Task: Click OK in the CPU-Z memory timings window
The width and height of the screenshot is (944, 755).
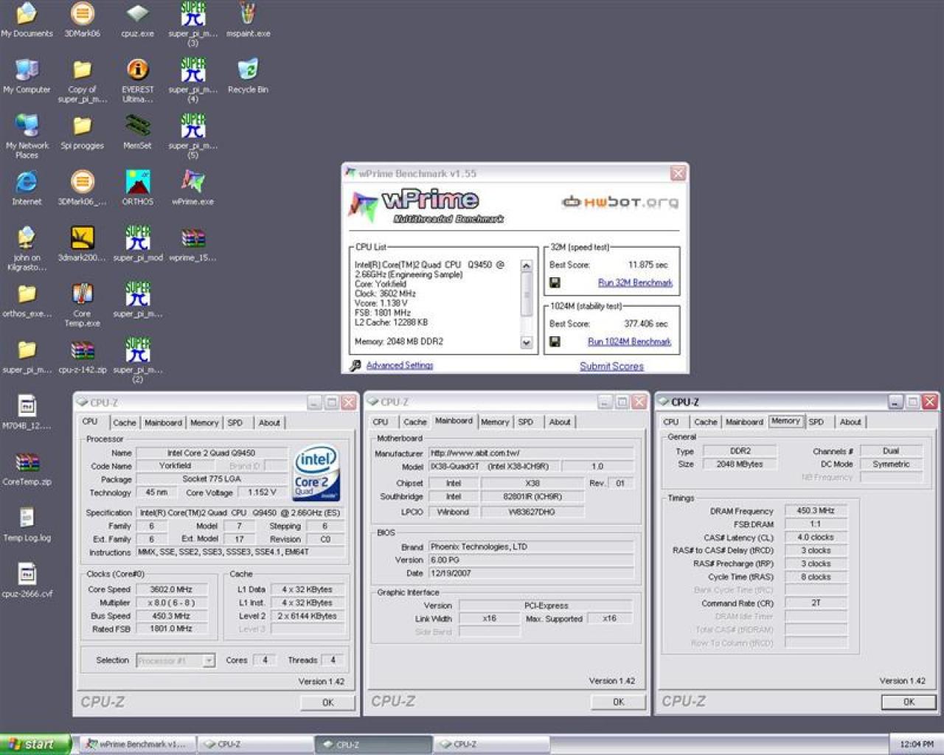Action: coord(909,702)
